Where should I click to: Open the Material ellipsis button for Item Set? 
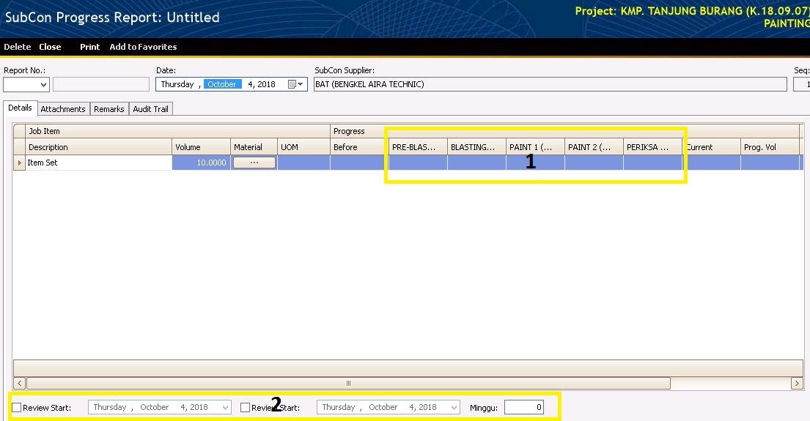pos(254,163)
